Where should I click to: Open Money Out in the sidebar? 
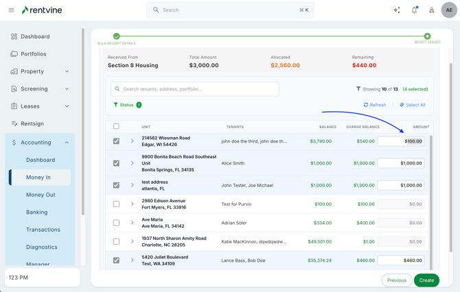[41, 195]
